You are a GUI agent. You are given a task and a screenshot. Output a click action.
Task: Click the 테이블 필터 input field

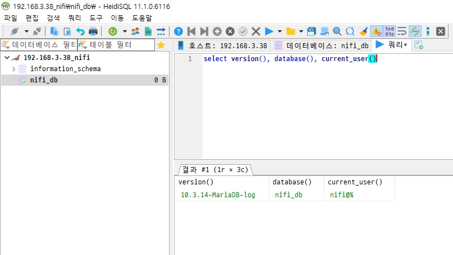click(x=116, y=45)
